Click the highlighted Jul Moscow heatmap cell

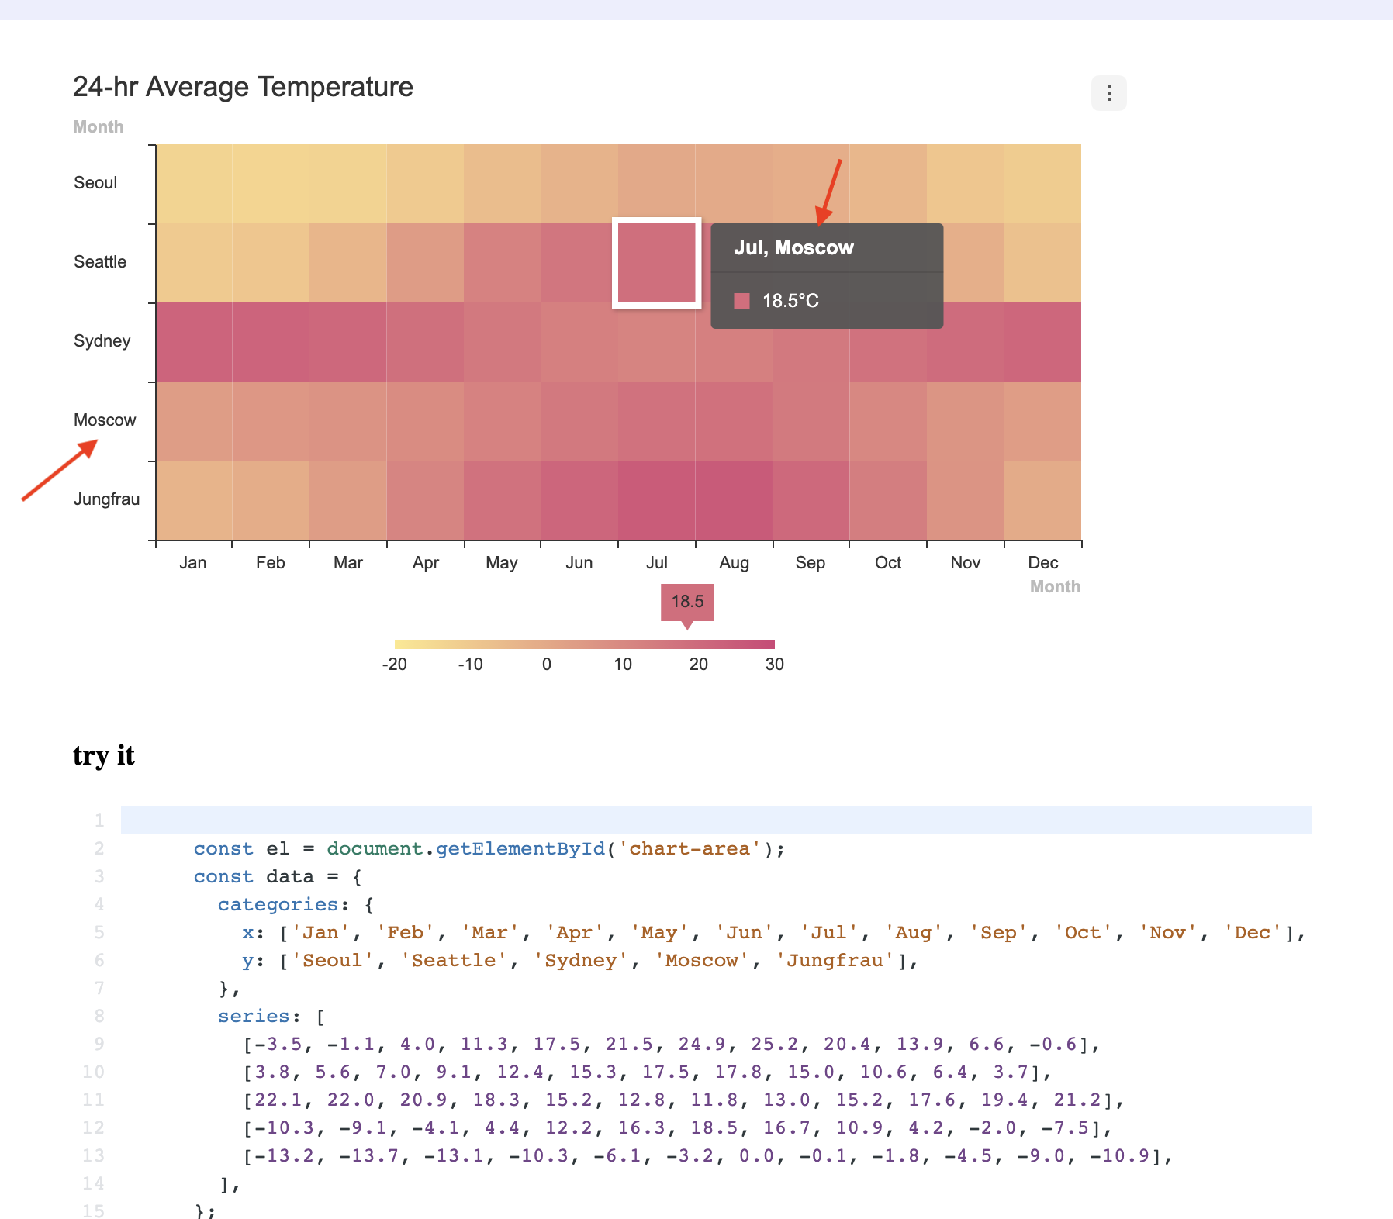point(656,264)
